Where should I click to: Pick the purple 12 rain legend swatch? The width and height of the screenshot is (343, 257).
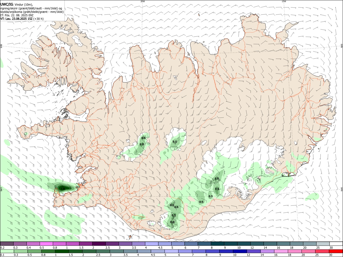(x=253, y=251)
